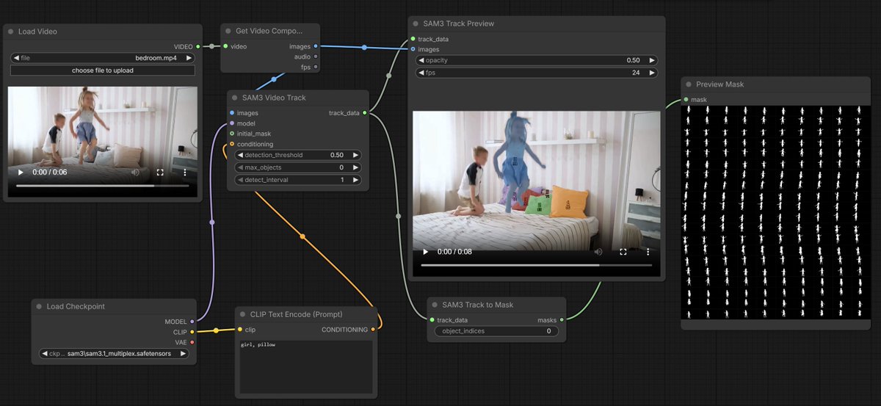Click the fps output socket of Get Video Components
Screen dimensions: 881x406
(x=316, y=67)
